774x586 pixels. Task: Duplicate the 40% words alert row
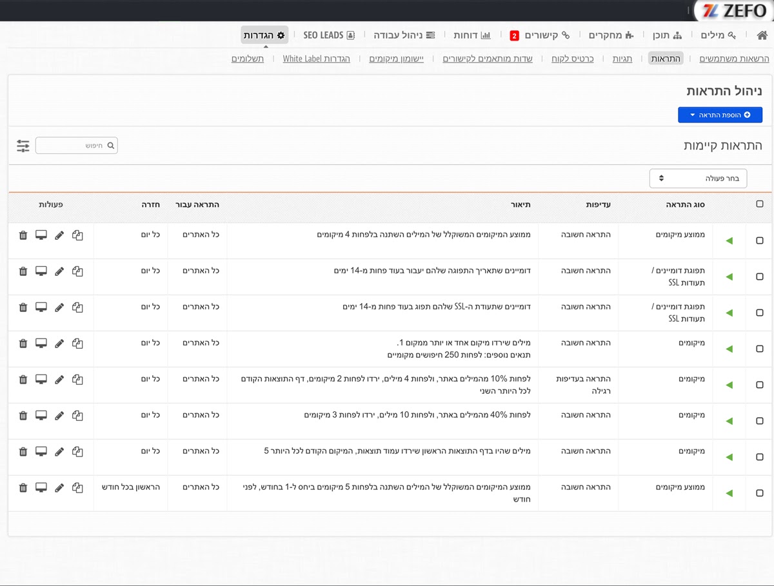pyautogui.click(x=77, y=416)
